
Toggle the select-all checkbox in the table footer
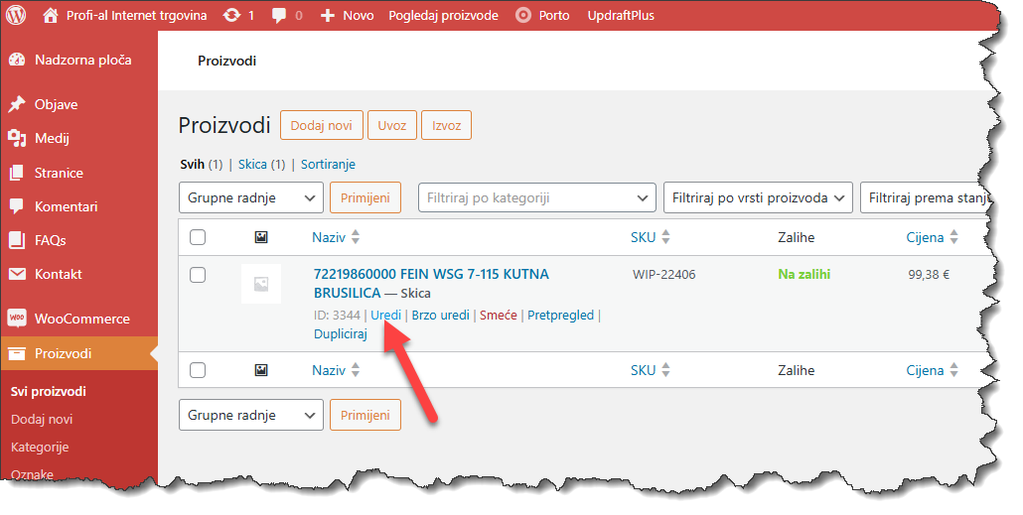(198, 370)
